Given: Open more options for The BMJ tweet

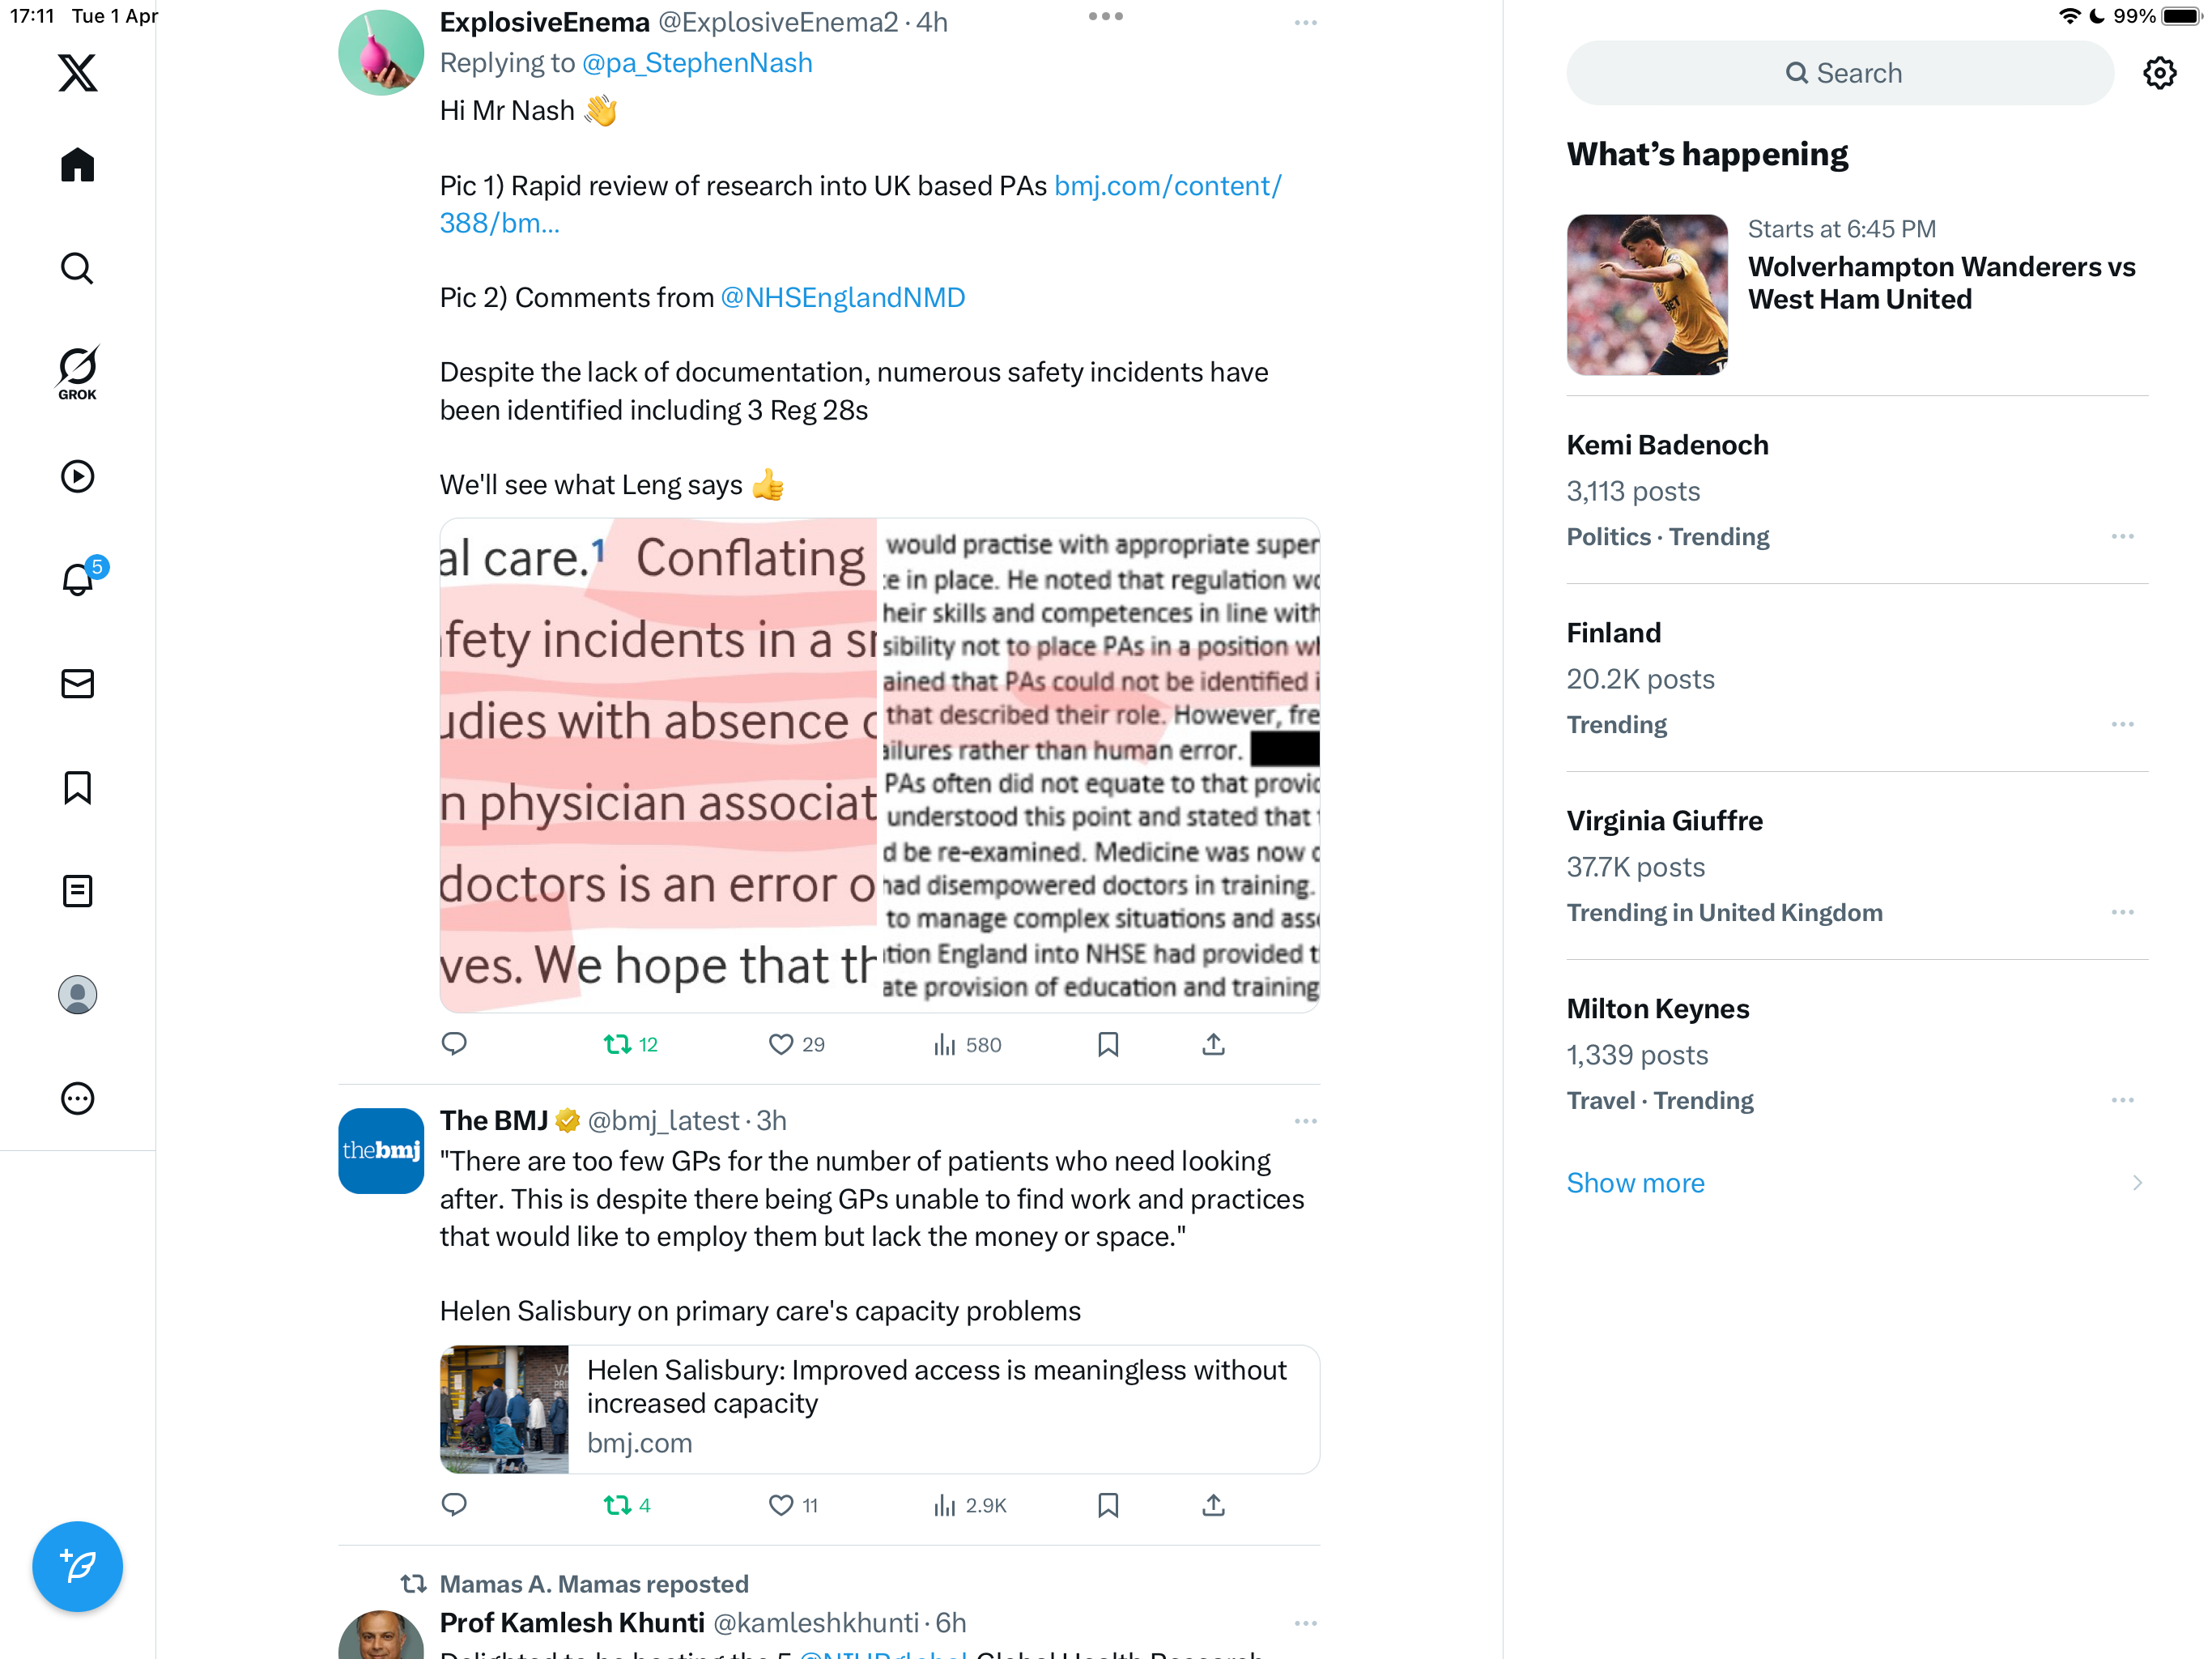Looking at the screenshot, I should pyautogui.click(x=1305, y=1120).
